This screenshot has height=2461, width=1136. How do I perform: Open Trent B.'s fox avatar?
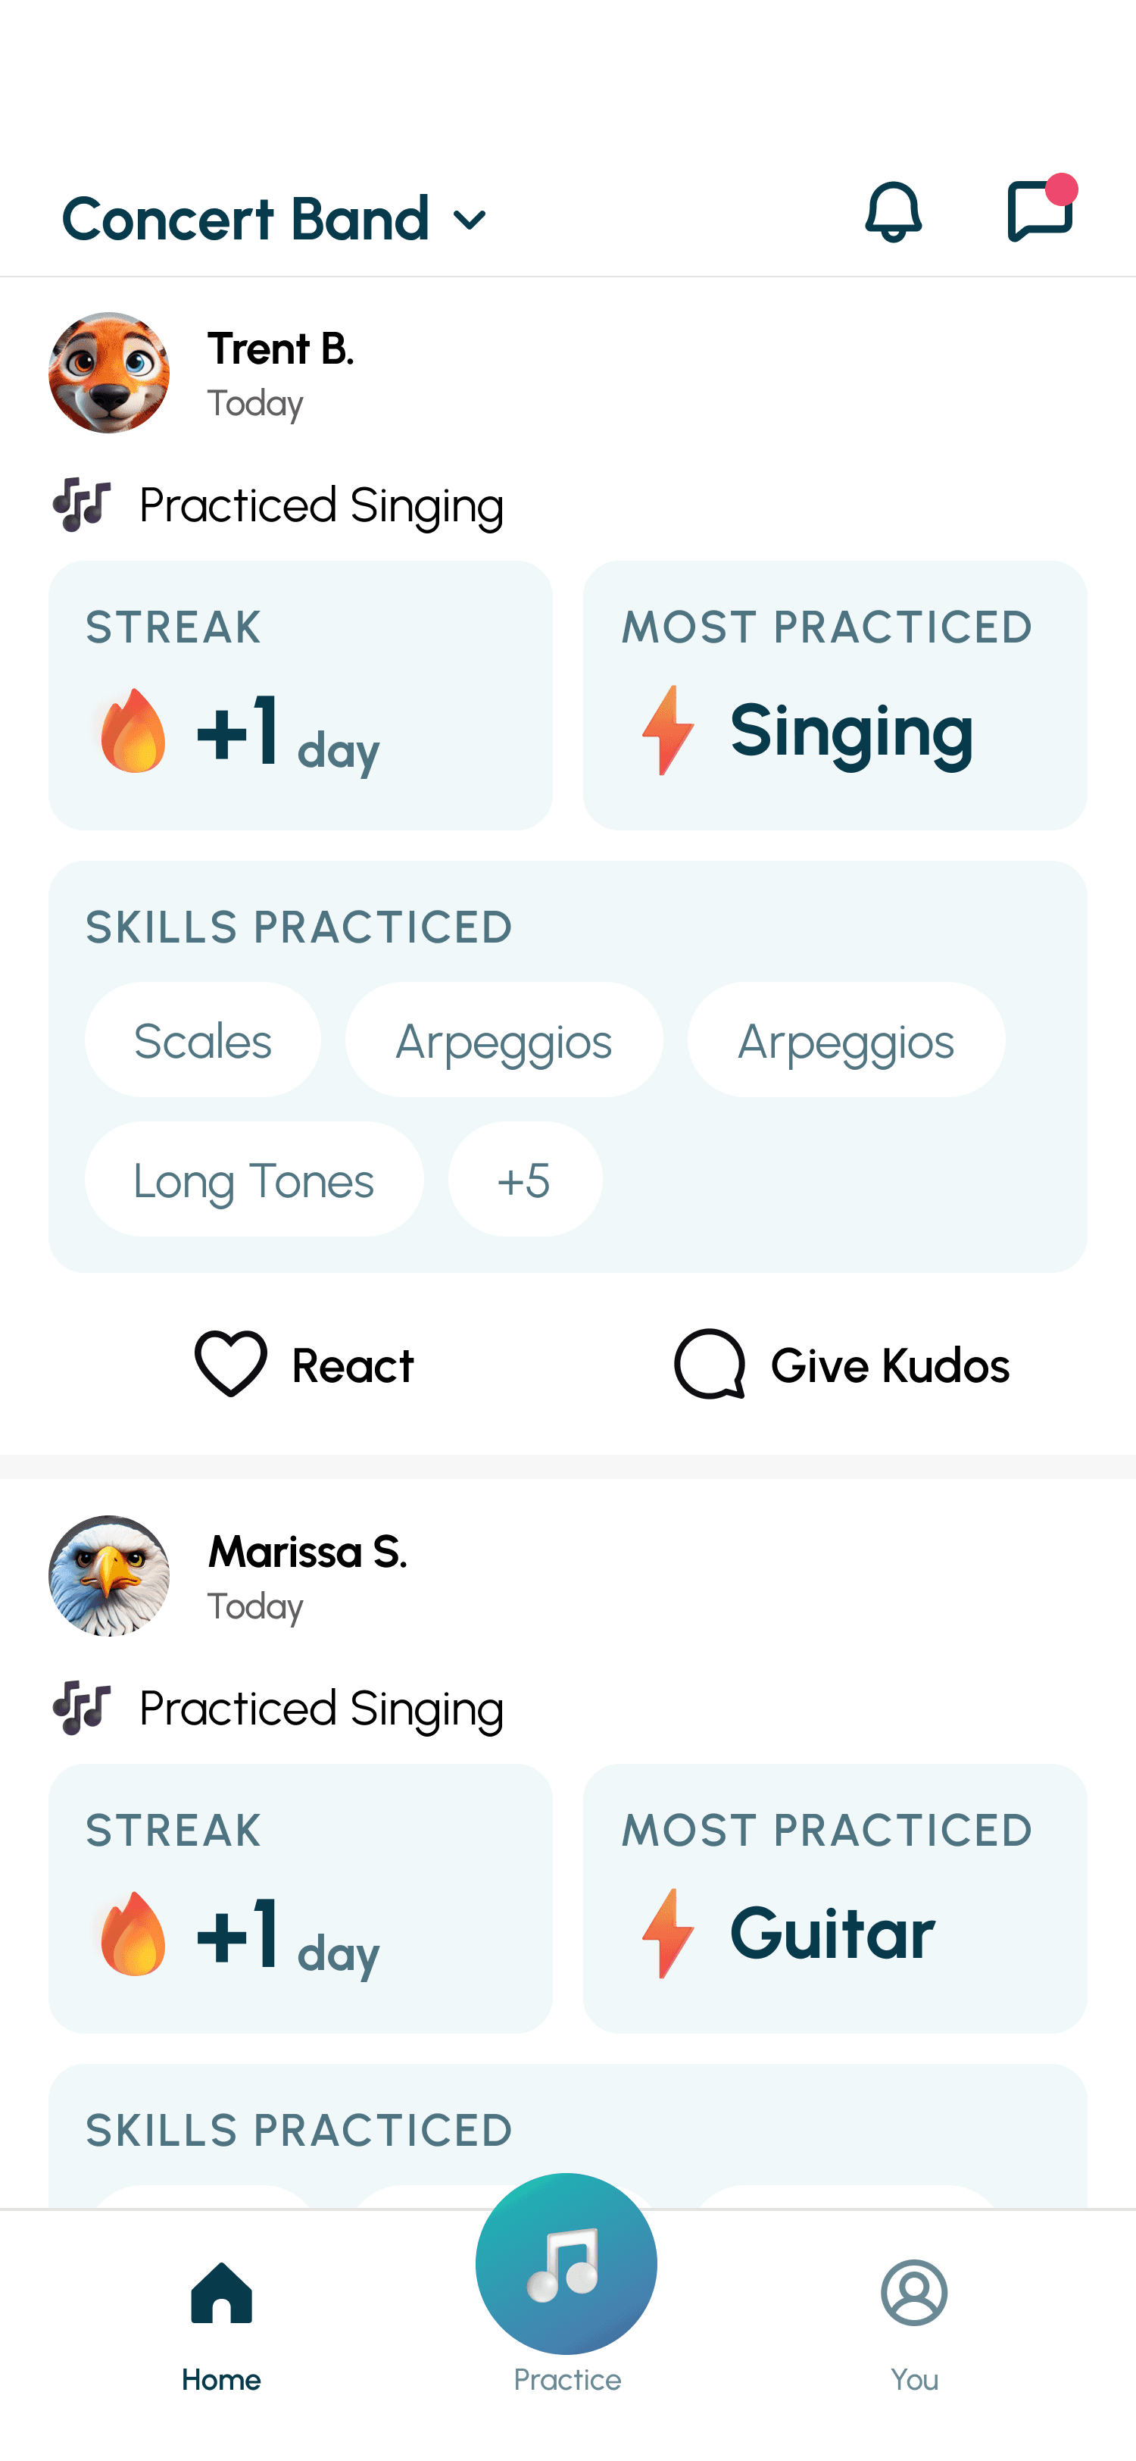point(109,373)
